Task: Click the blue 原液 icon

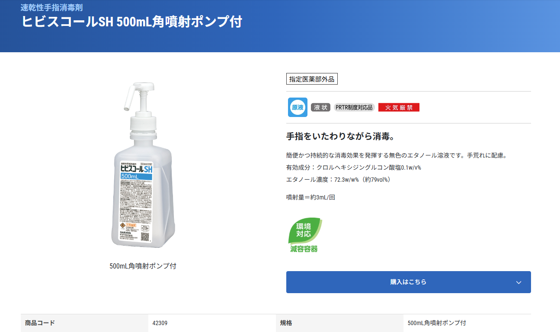Action: [x=298, y=107]
